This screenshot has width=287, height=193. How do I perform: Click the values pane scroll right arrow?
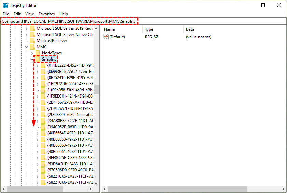point(283,189)
